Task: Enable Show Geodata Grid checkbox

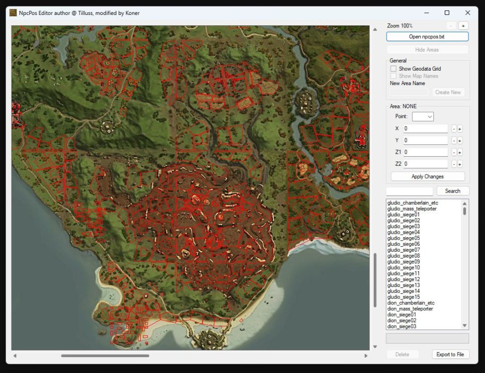Action: point(394,69)
